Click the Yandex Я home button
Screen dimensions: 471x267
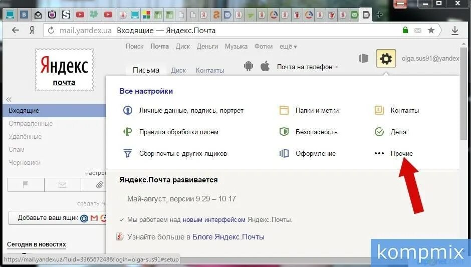click(x=32, y=30)
